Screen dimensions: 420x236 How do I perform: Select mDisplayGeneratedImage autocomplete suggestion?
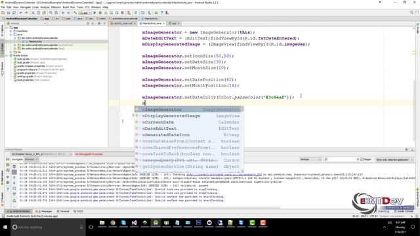point(188,116)
